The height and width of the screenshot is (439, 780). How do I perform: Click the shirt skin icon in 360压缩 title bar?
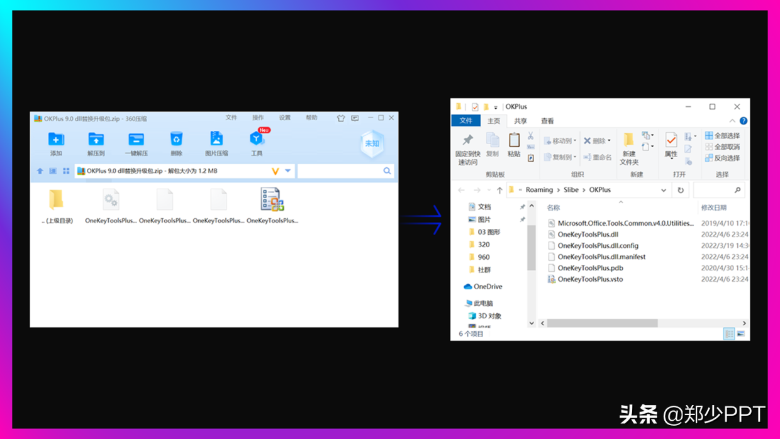341,118
